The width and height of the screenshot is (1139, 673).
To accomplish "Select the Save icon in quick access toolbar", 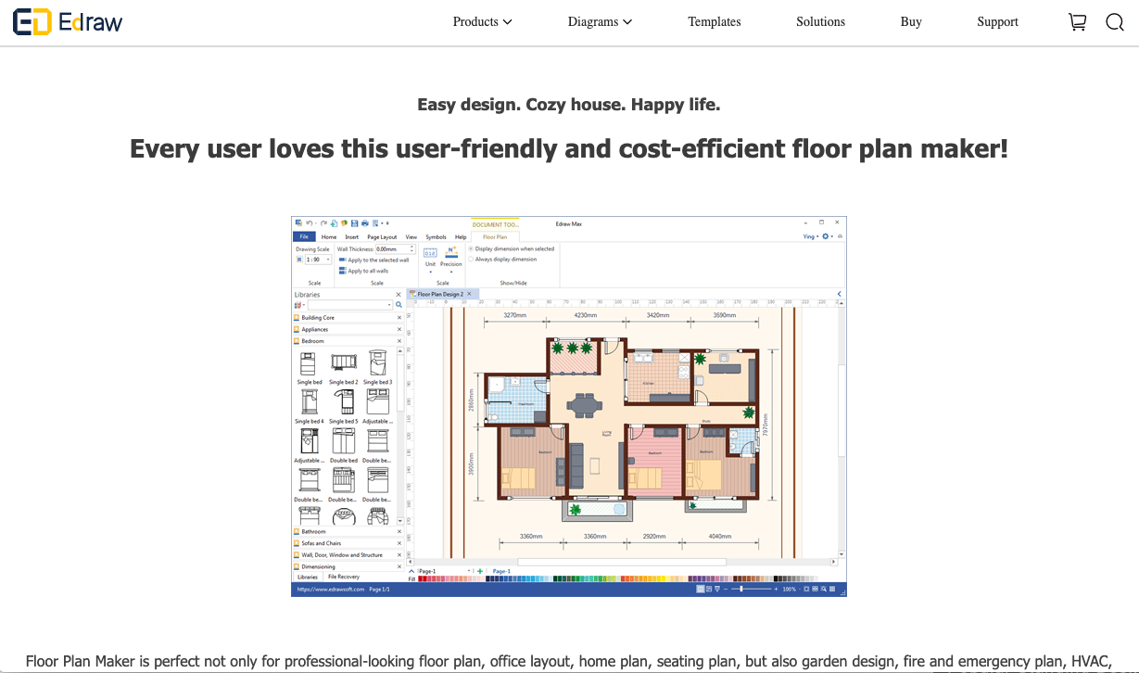I will (354, 222).
